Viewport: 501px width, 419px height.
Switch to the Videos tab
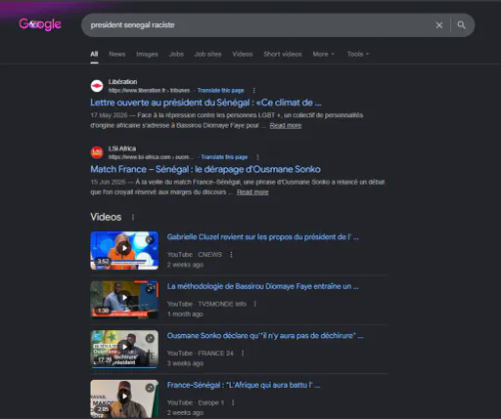[243, 54]
